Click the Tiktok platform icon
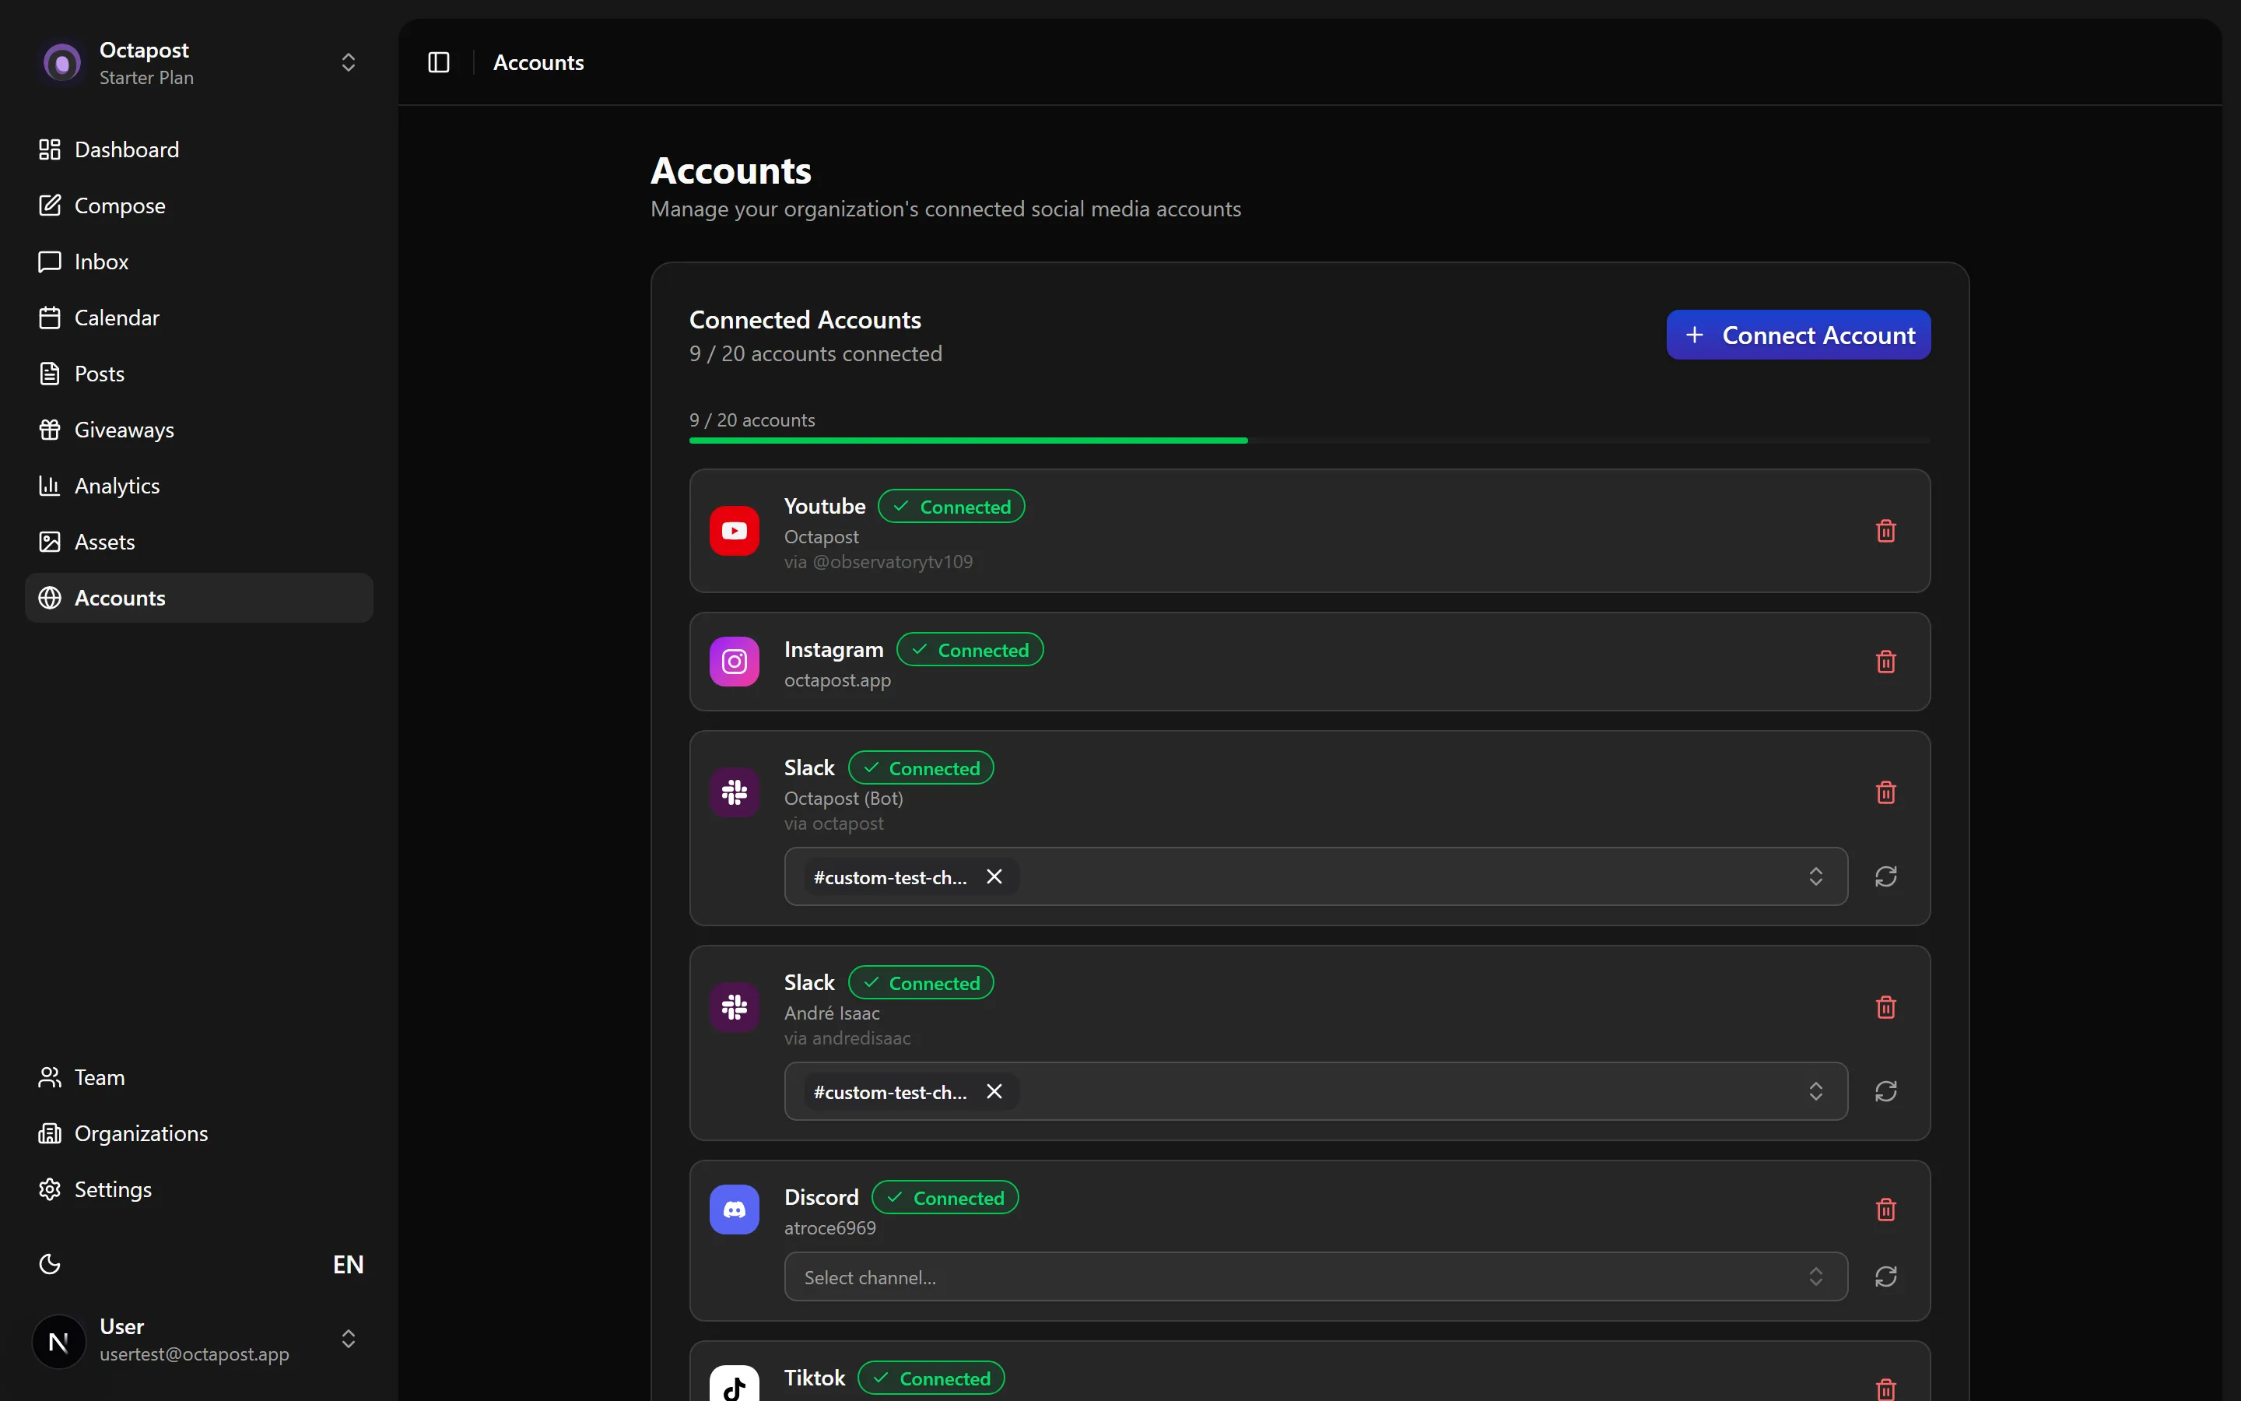Screen dimensions: 2241x1401 click(x=735, y=1383)
